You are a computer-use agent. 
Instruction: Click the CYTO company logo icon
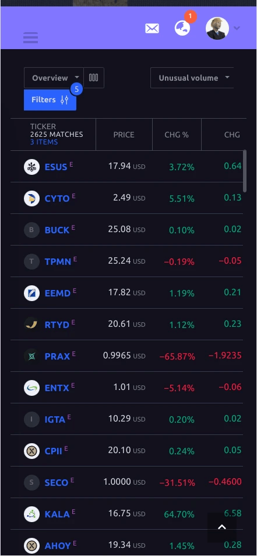click(x=31, y=199)
